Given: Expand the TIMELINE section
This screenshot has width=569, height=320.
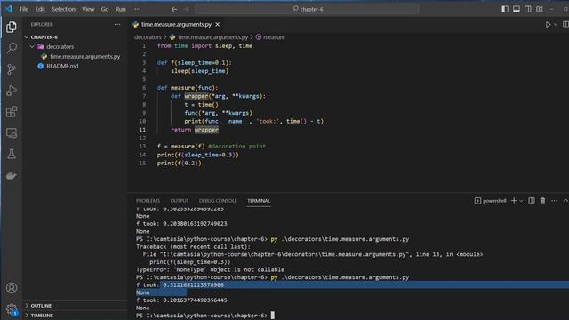Looking at the screenshot, I should [x=42, y=316].
